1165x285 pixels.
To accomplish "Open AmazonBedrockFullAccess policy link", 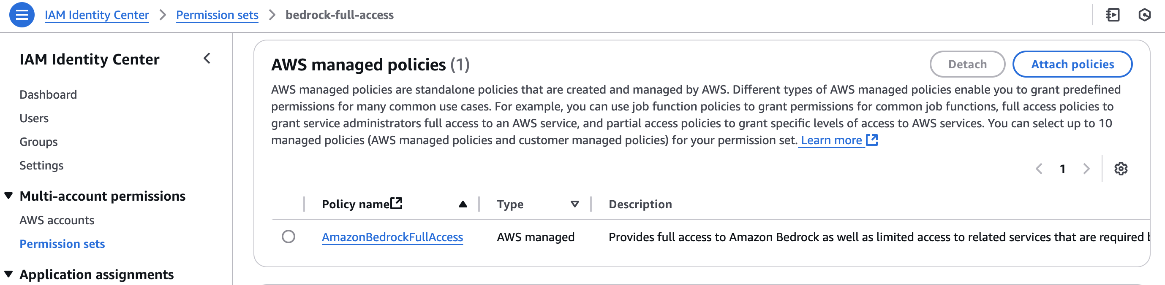I will [x=392, y=237].
